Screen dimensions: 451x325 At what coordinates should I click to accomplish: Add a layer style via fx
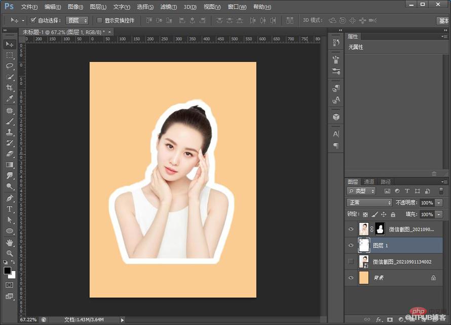(x=379, y=319)
